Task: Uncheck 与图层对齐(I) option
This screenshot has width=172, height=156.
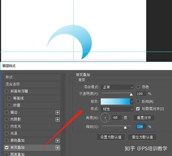Action: (138, 109)
